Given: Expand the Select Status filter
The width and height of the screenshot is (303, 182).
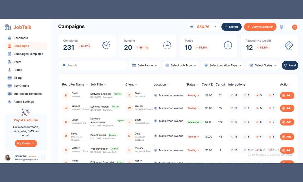Looking at the screenshot, I should point(263,65).
